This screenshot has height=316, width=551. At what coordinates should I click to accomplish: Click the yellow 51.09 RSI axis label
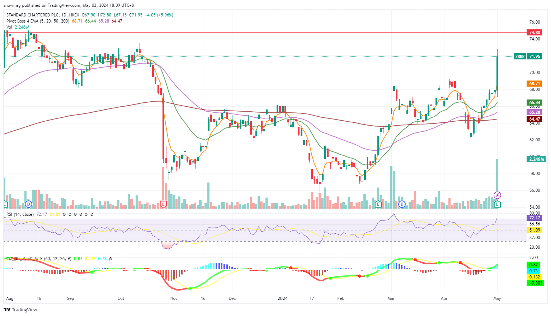[534, 230]
